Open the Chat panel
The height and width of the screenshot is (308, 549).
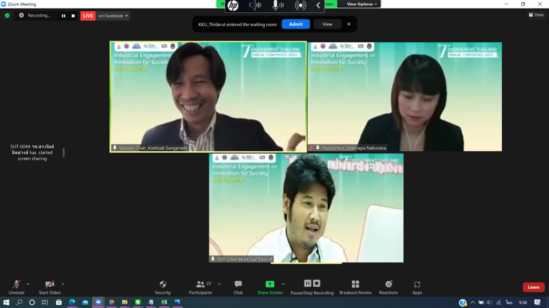[238, 287]
